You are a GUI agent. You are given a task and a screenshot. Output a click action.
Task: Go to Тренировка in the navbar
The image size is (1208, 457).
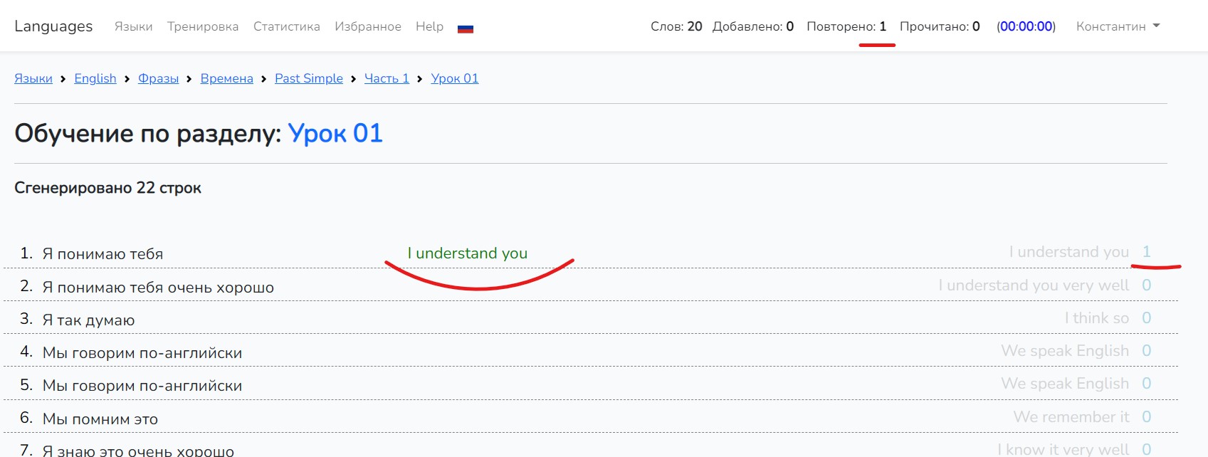[203, 26]
